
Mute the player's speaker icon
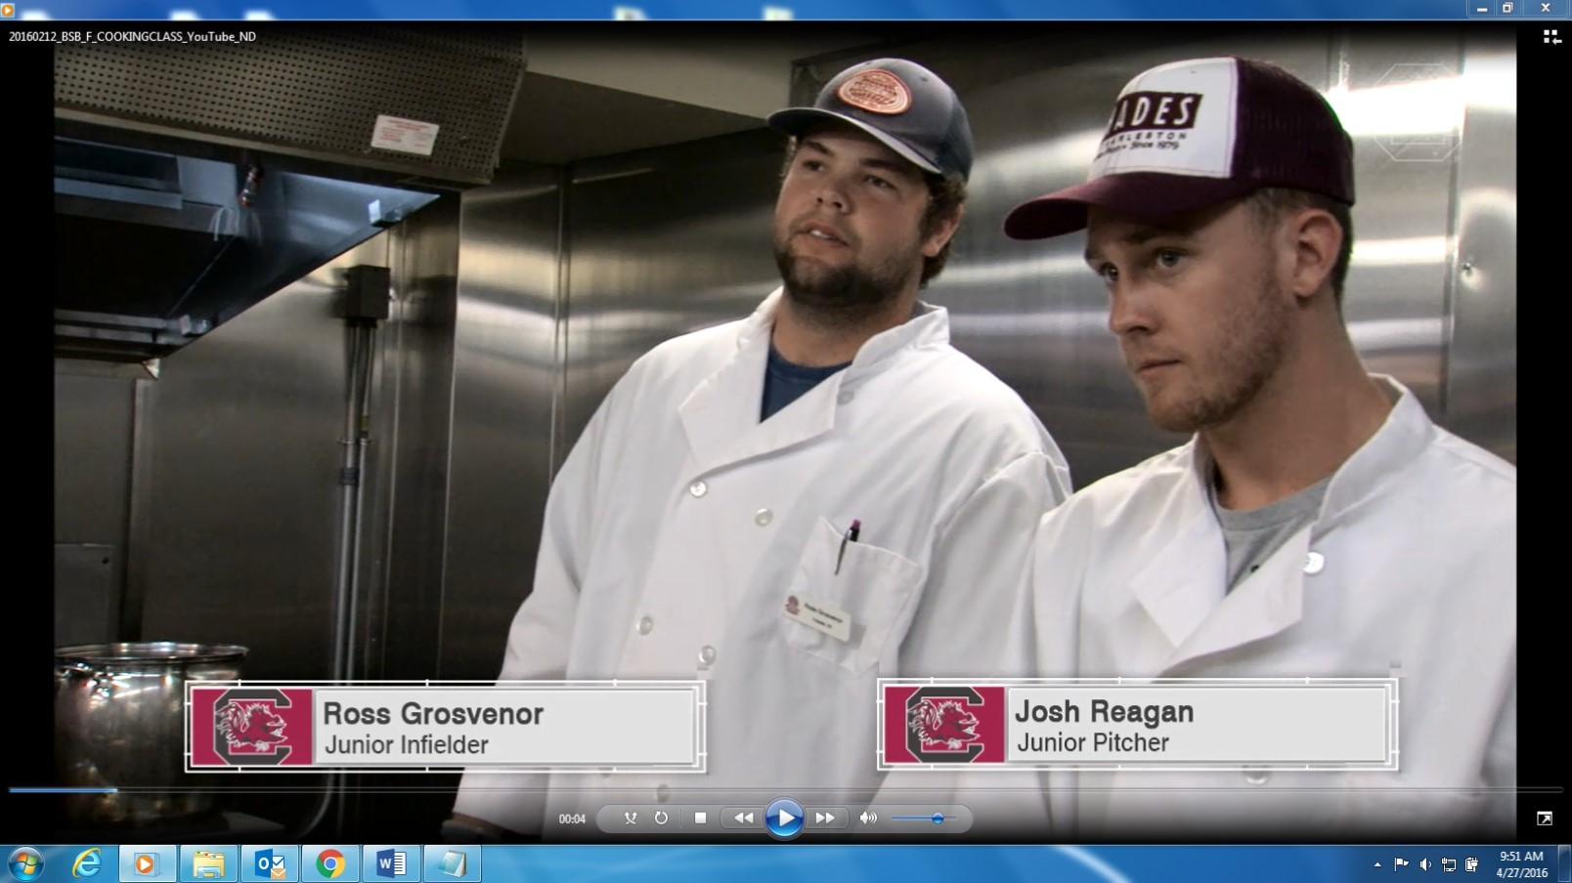click(x=867, y=819)
